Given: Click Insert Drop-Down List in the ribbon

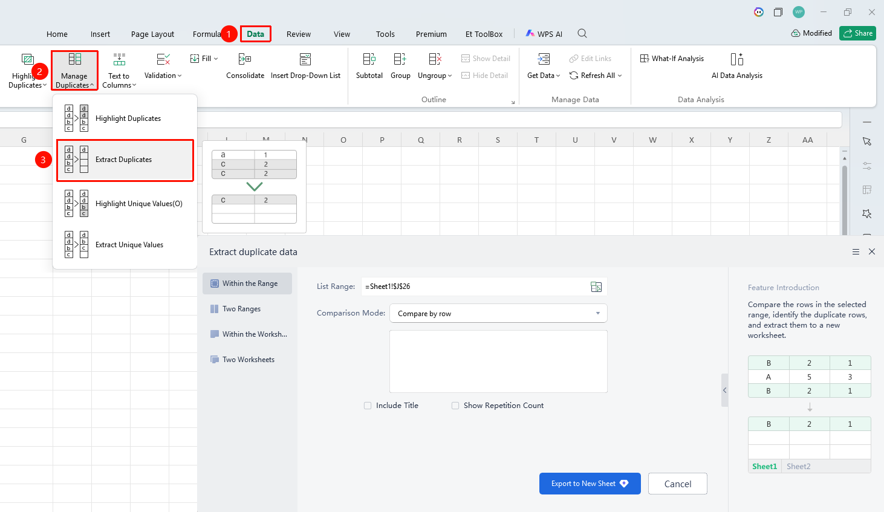Looking at the screenshot, I should pyautogui.click(x=305, y=66).
